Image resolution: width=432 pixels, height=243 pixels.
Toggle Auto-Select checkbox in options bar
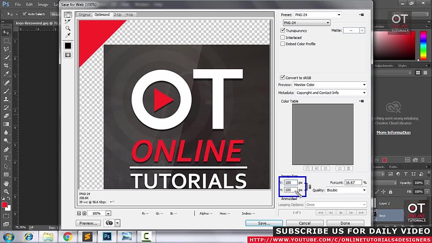(24, 14)
